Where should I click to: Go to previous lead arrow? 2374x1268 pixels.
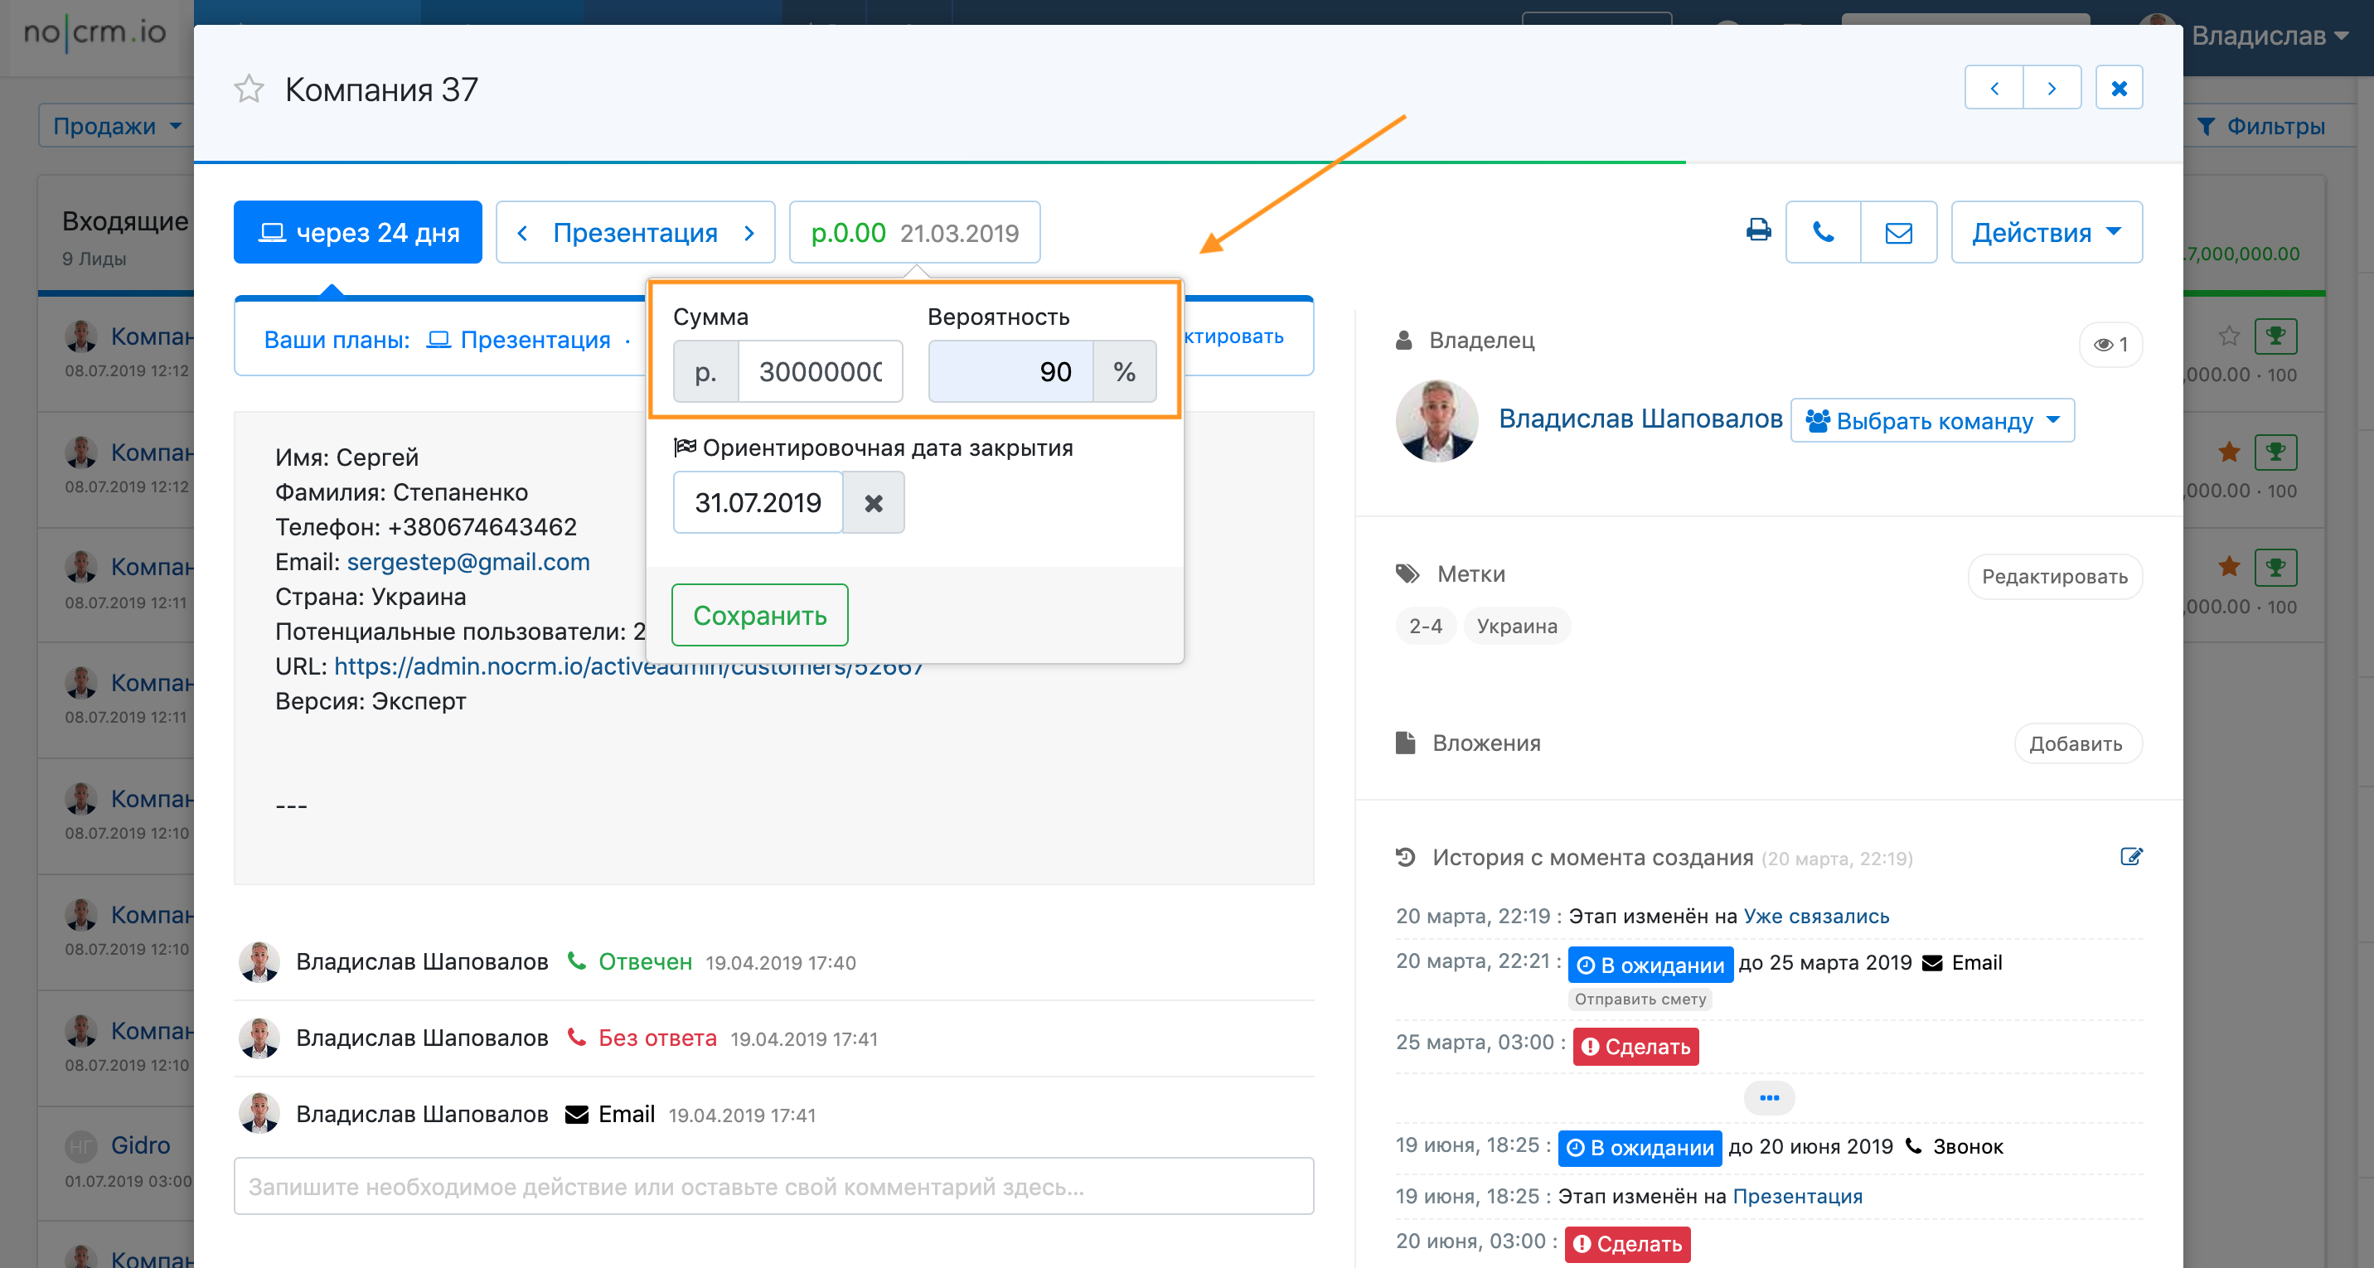pyautogui.click(x=1994, y=89)
